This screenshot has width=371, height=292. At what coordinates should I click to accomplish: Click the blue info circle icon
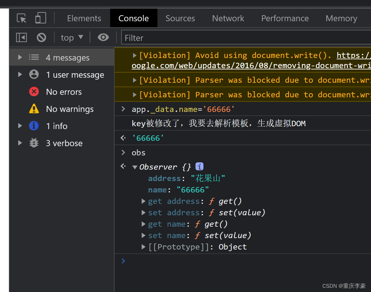[x=34, y=126]
